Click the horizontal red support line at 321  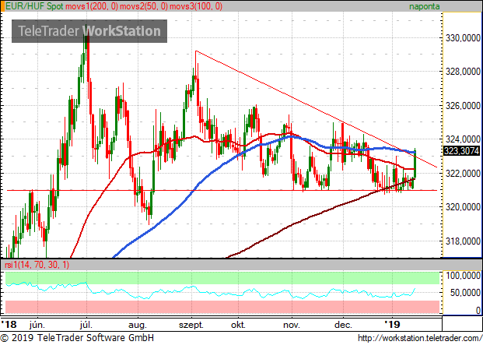222,190
